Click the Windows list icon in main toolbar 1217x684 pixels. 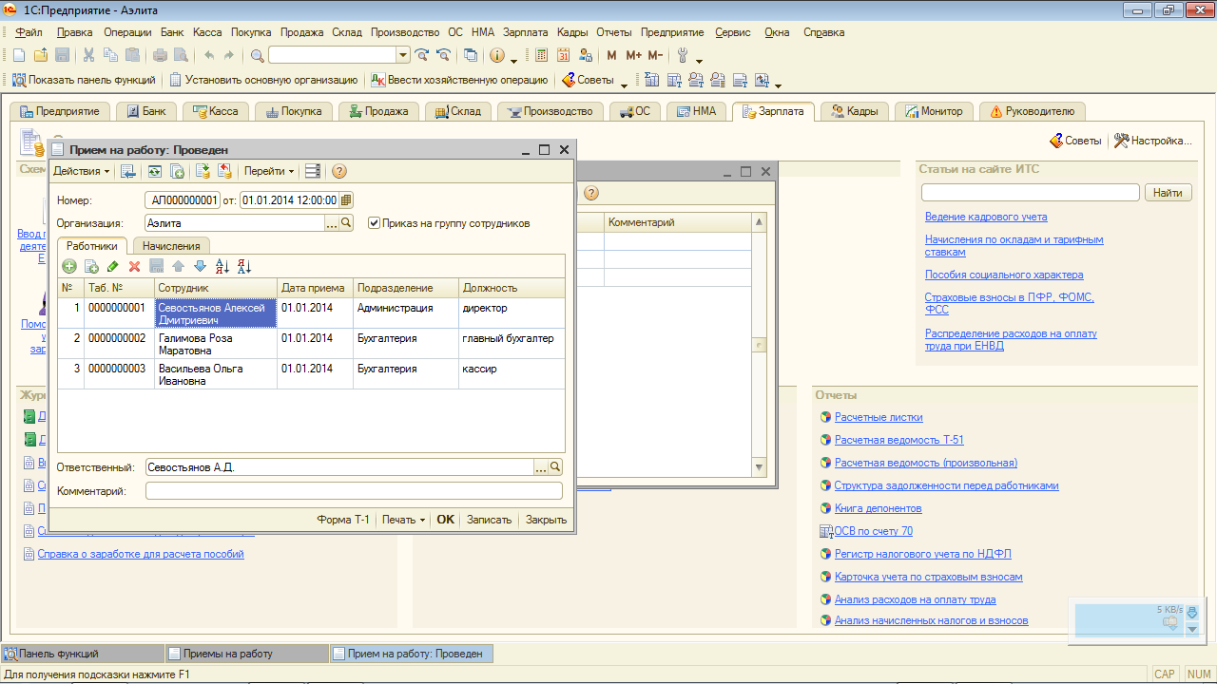[470, 55]
